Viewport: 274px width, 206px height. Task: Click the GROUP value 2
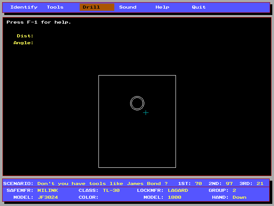tap(234, 191)
